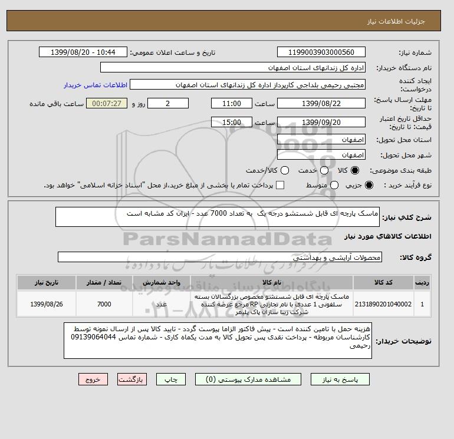Click the need number field 1199003903000560
Viewport: 454px width, 439px height.
click(x=321, y=52)
